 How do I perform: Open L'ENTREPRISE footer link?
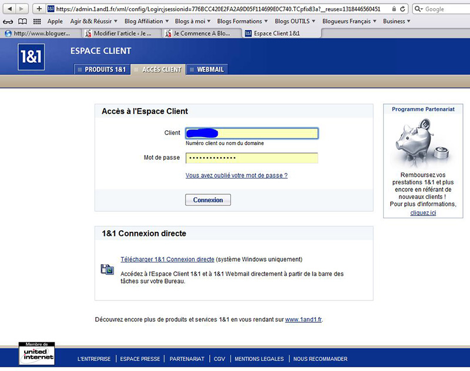click(x=94, y=359)
